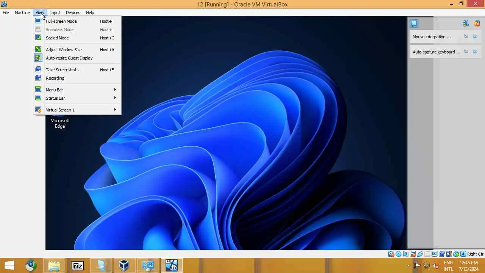Click the Action Center flag tray icon
Image resolution: width=485 pixels, height=273 pixels.
(418, 266)
